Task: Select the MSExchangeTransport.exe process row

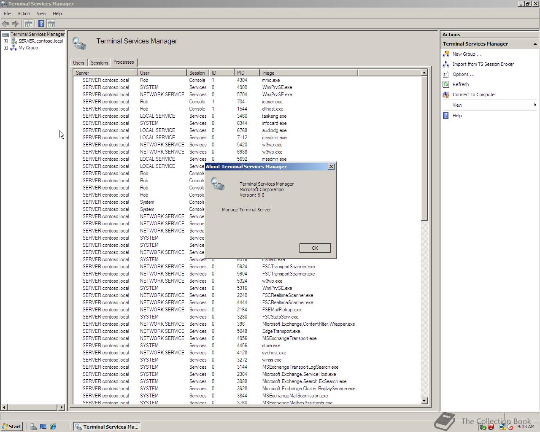Action: [247, 338]
